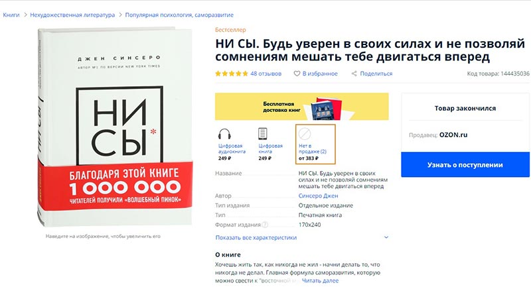Click the format help question mark icon
Screen dimensions: 531x297
click(265, 225)
